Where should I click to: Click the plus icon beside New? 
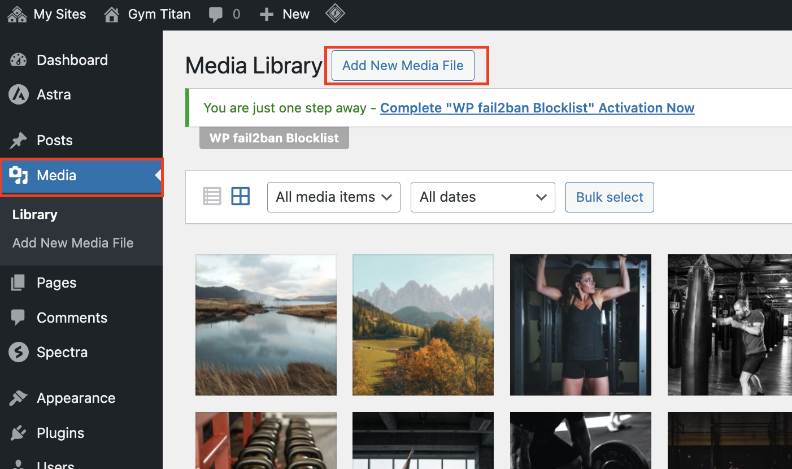[267, 15]
